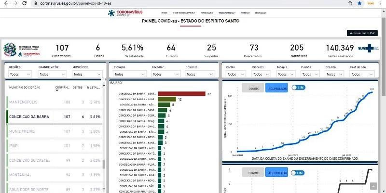Viewport: 386px width, 193px height.
Task: Click the browser forward arrow
Action: click(15, 3)
